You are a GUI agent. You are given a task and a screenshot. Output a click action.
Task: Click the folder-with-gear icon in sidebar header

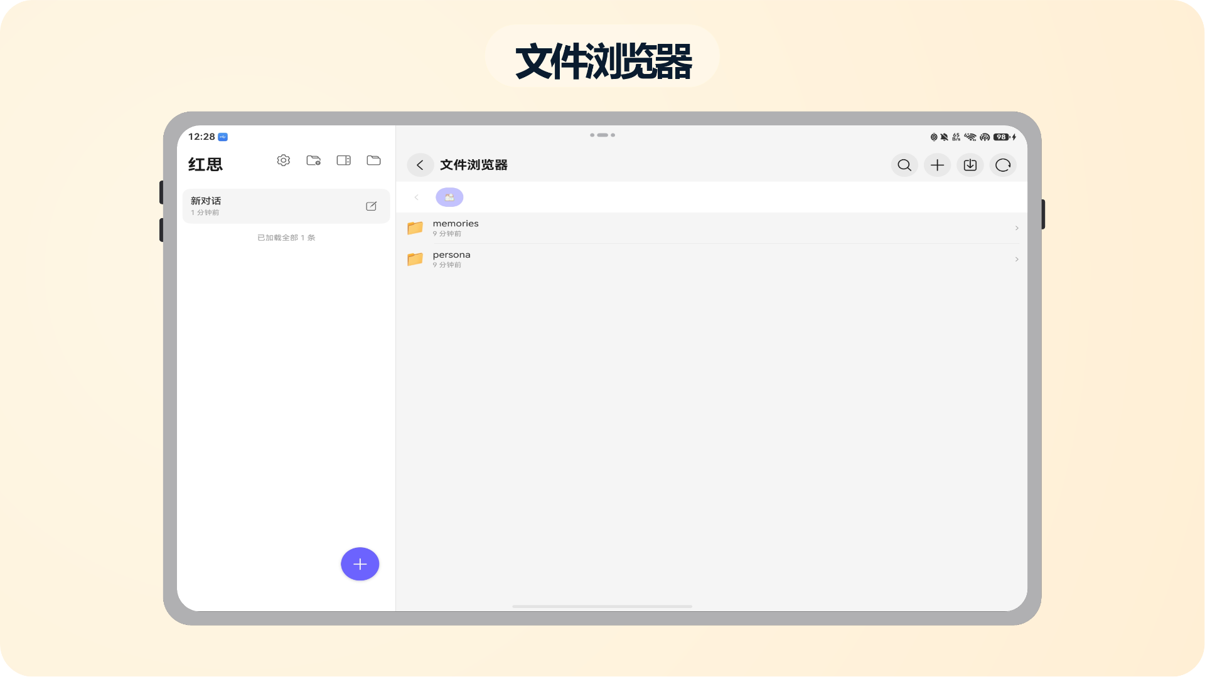coord(314,160)
